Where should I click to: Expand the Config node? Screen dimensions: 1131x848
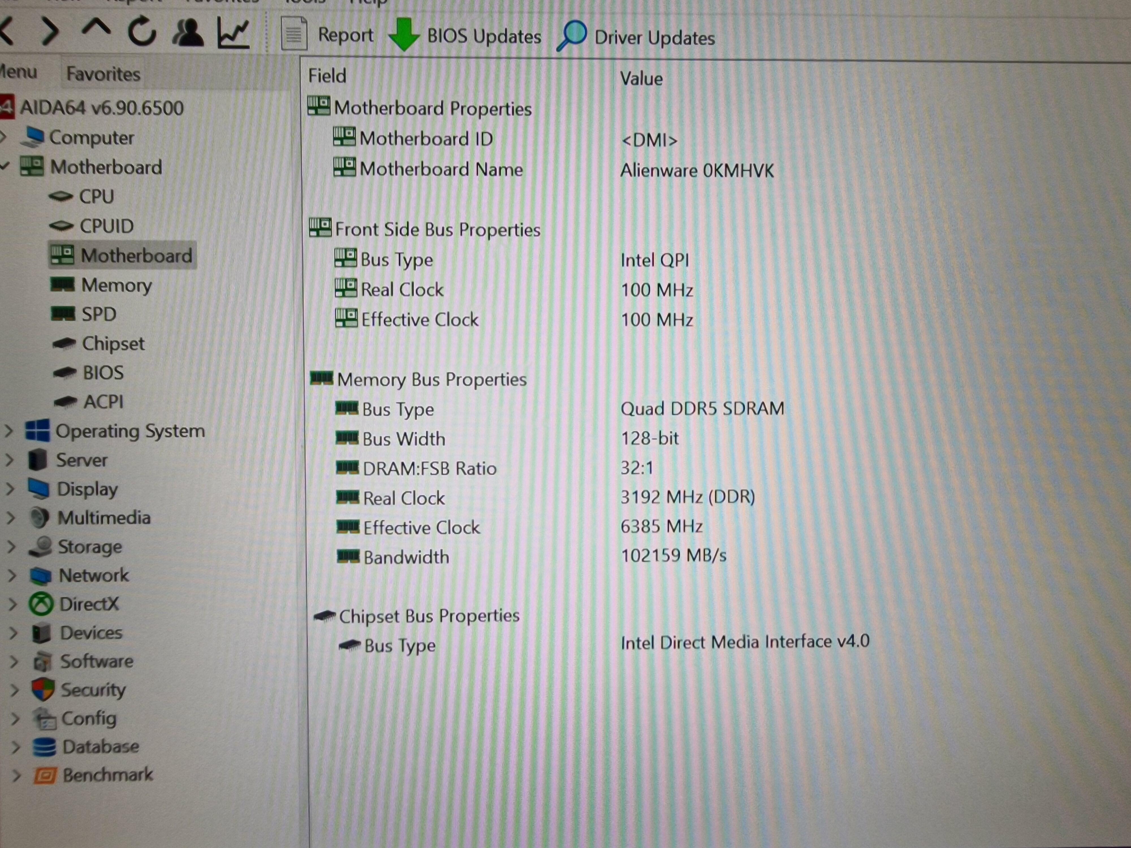(x=15, y=719)
